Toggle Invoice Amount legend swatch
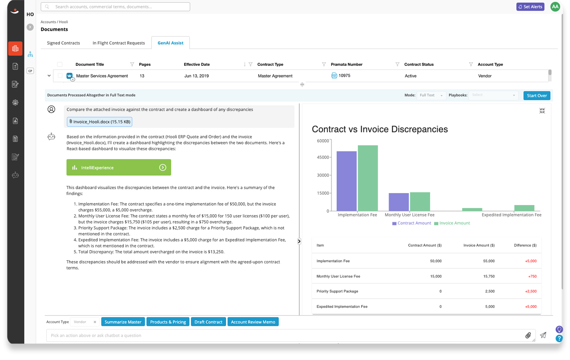The image size is (570, 360). 436,223
